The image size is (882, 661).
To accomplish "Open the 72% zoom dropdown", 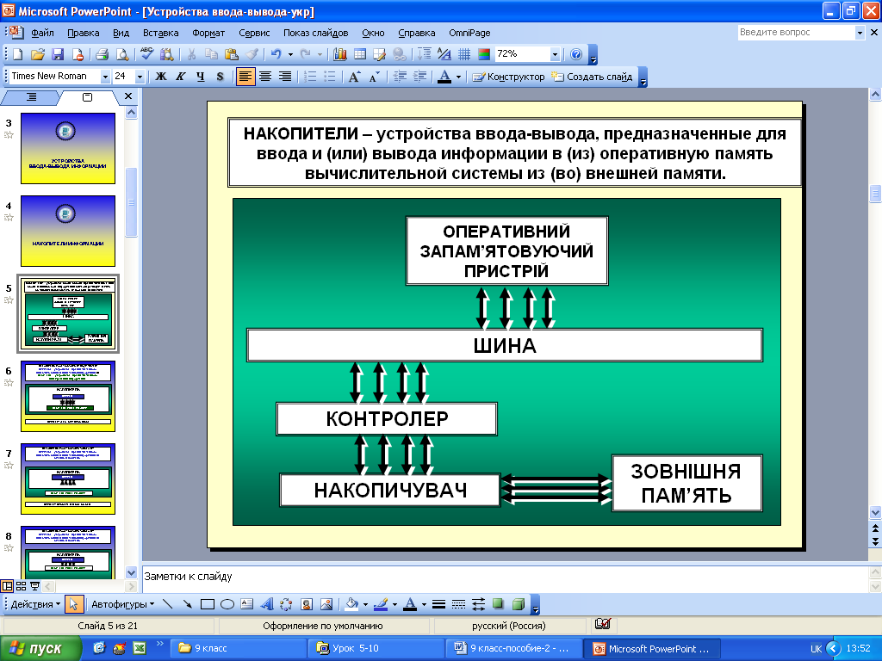I will tap(556, 54).
